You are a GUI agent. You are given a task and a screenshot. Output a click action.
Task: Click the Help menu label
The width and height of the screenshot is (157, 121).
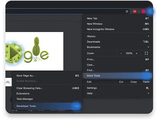[x=90, y=93]
